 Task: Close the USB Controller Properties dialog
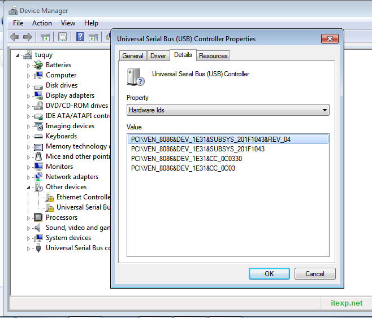click(x=330, y=38)
